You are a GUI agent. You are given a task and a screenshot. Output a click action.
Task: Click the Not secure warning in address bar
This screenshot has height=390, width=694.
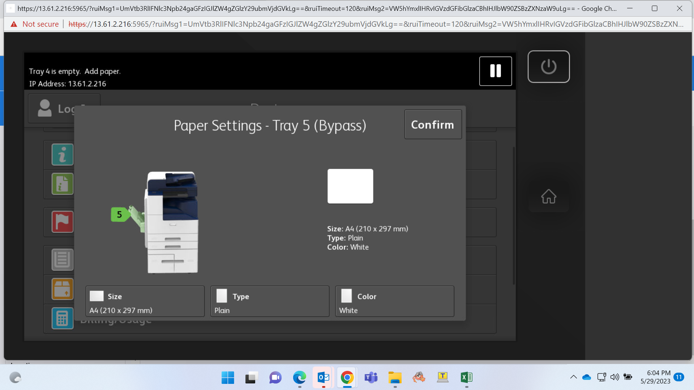(35, 24)
